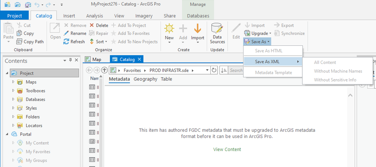
Task: Click the Open Project folder icon
Action: [x=18, y=4]
